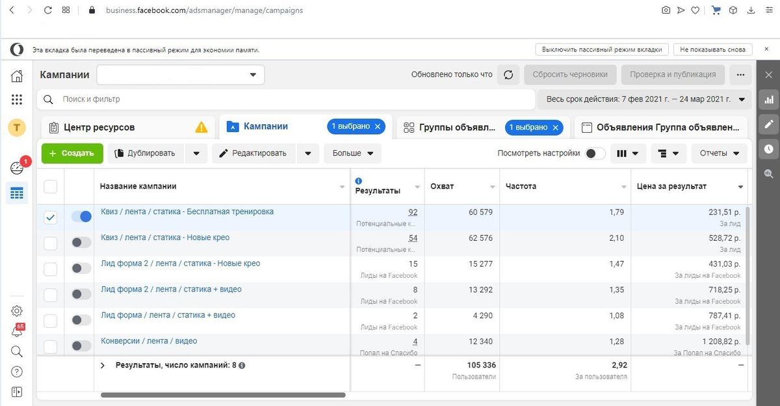Click the Дублировать button
The height and width of the screenshot is (406, 780).
pos(146,154)
